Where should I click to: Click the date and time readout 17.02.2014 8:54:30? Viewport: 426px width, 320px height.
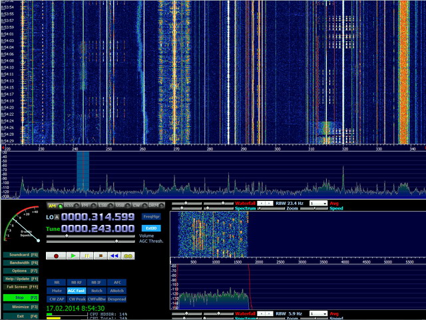point(75,308)
